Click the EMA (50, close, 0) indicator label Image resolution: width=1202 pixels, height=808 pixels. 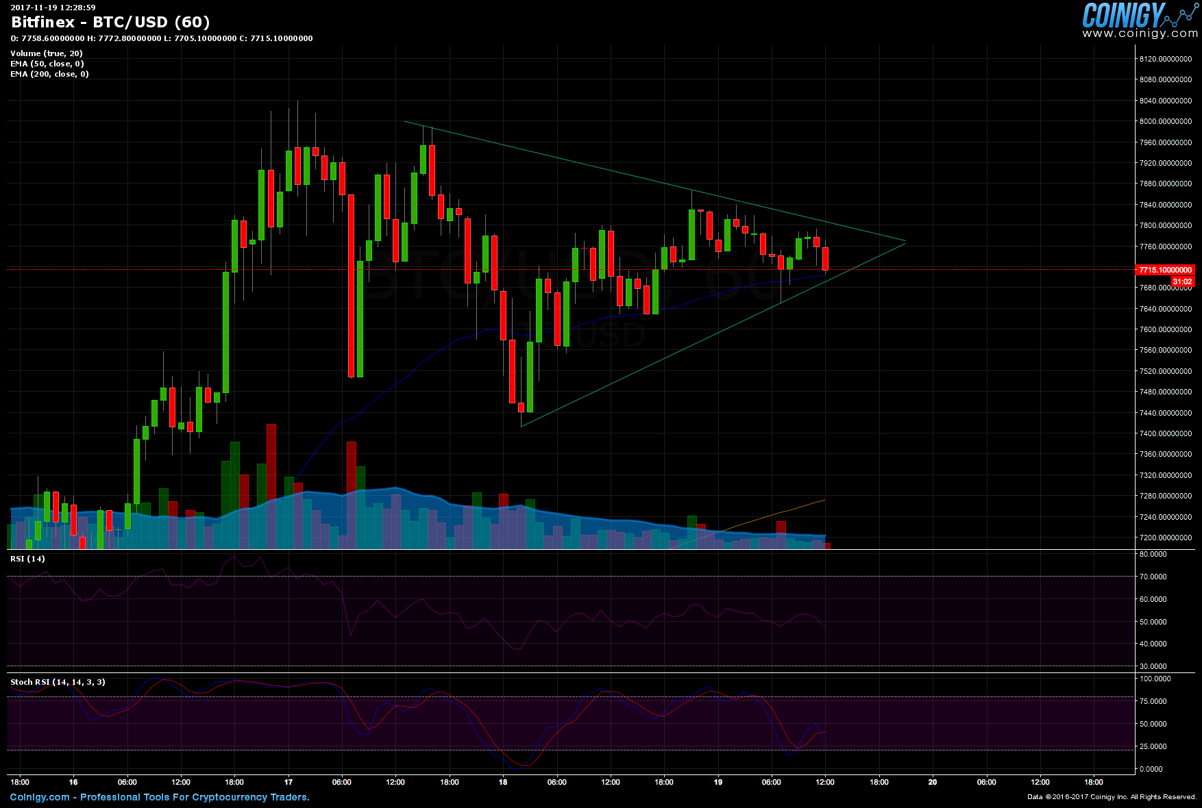coord(47,64)
